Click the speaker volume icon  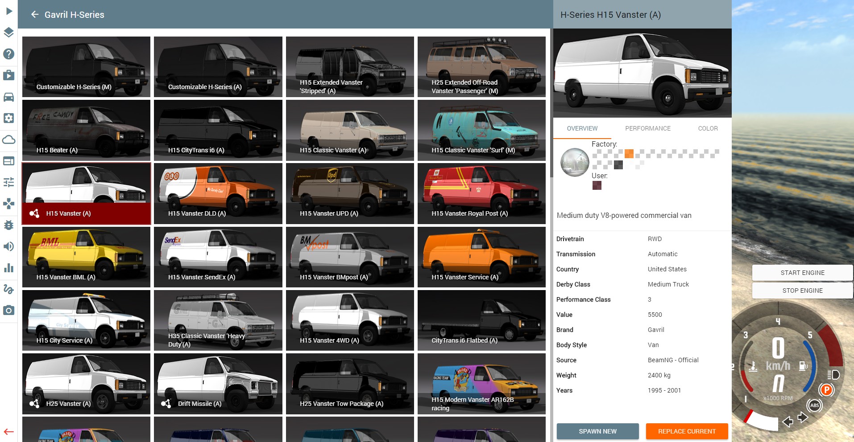(8, 246)
